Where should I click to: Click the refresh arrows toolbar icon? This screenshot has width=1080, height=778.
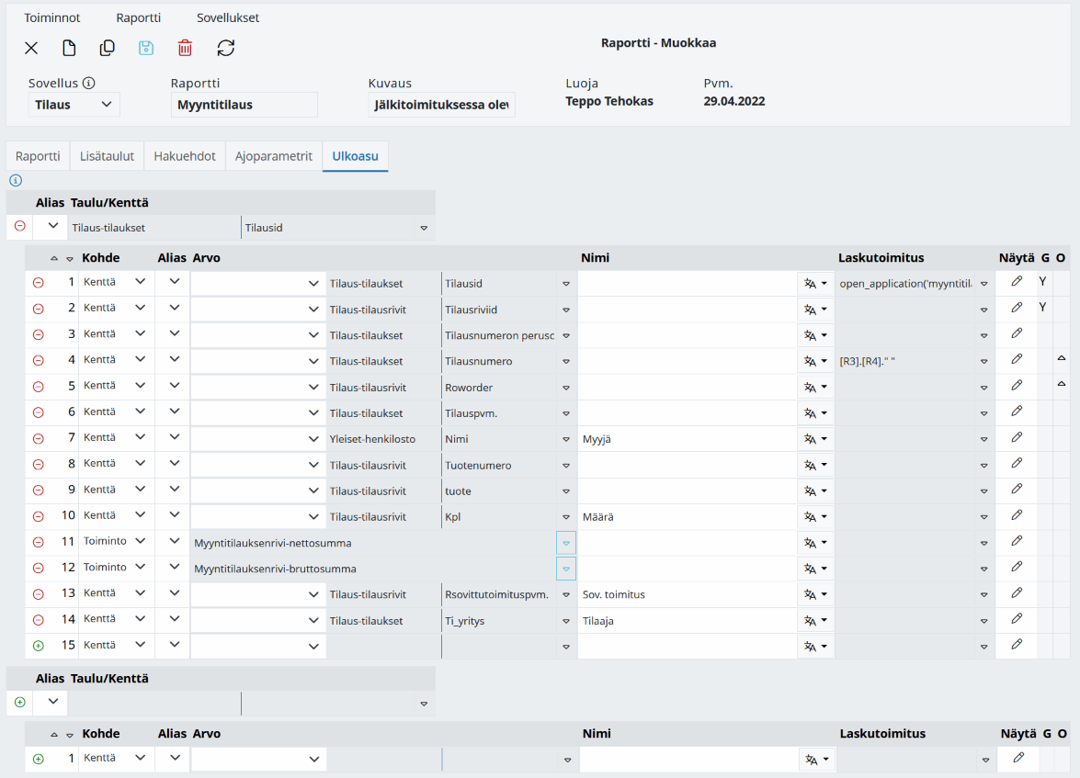226,48
